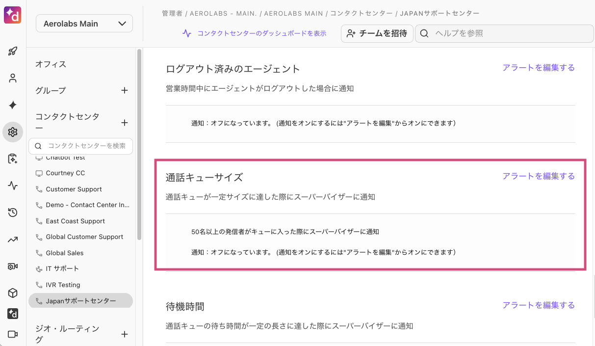This screenshot has height=346, width=595.
Task: Click アラートを編集する for 通話キューサイズ
Action: coord(538,176)
